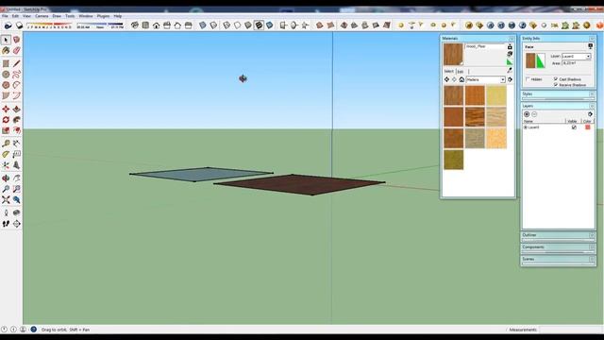The width and height of the screenshot is (604, 340).
Task: Activate the Scale tool
Action: 6,130
